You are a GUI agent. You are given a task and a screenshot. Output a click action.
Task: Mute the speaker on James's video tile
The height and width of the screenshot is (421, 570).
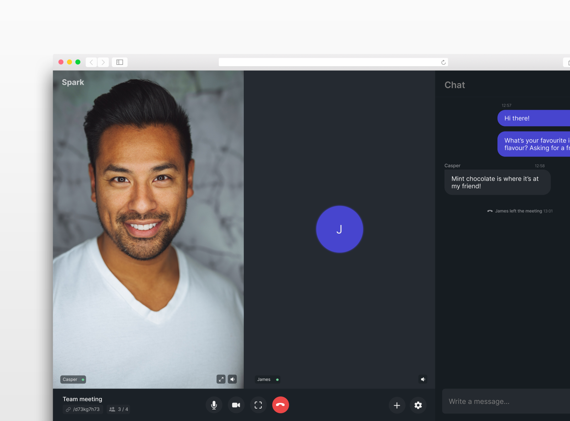423,379
